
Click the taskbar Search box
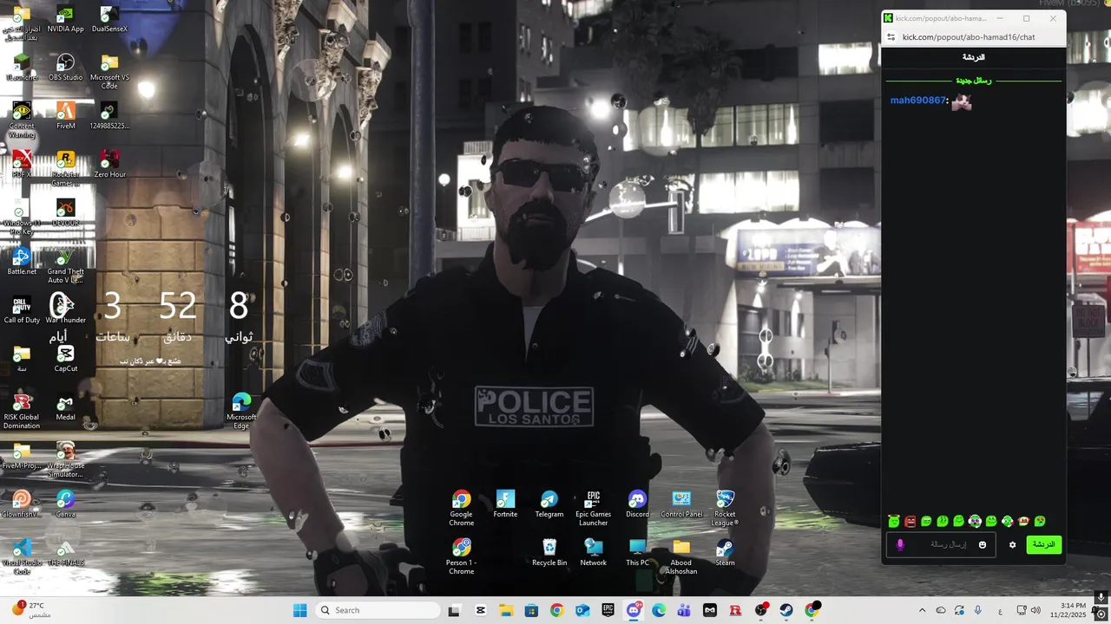pos(378,610)
